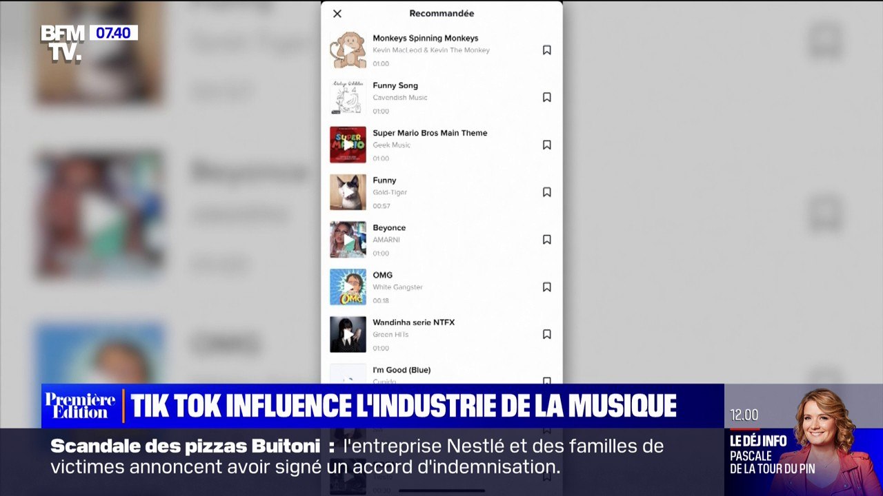Viewport: 883px width, 496px height.
Task: Click artist Kevin MacLeod & Kevin The Monkey
Action: 431,50
